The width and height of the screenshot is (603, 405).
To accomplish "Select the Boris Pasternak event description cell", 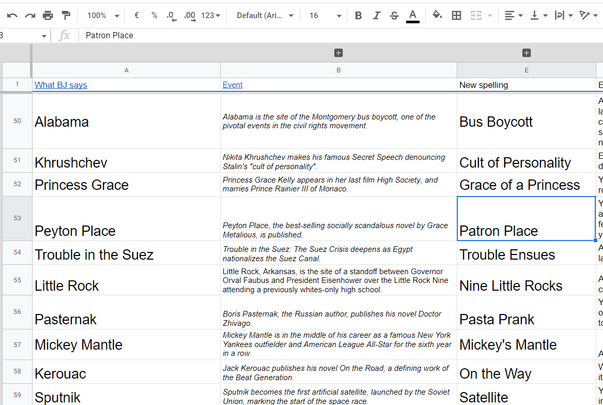I will pyautogui.click(x=338, y=312).
